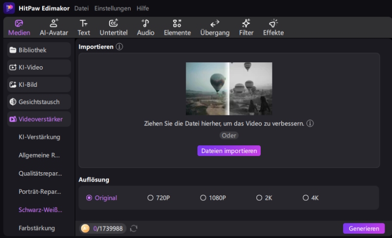
Task: Open the Datei menu
Action: [x=81, y=8]
